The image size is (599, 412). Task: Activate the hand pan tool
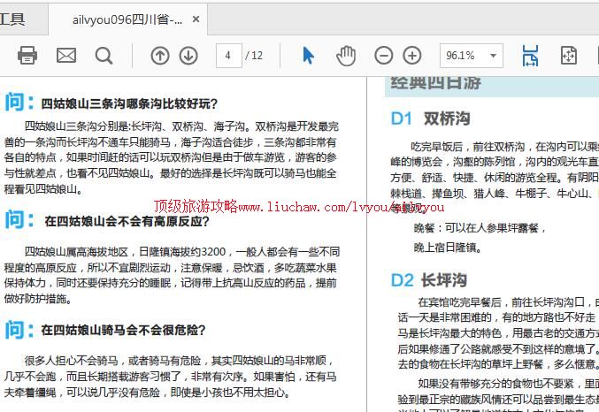click(346, 56)
